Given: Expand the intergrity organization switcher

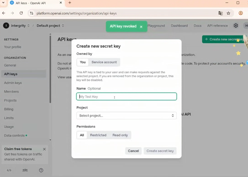Looking at the screenshot, I should coord(28,26).
